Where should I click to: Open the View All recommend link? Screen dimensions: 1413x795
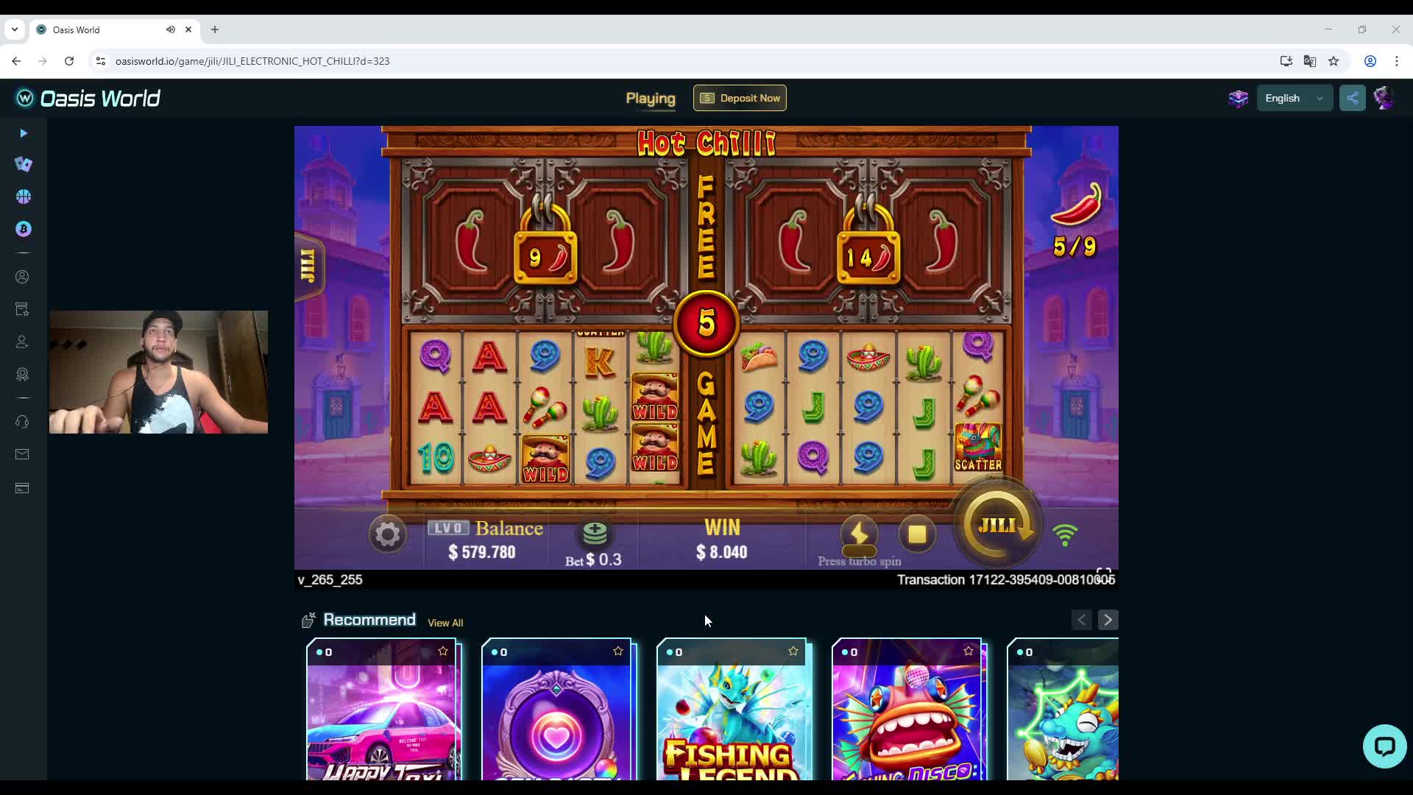point(445,623)
